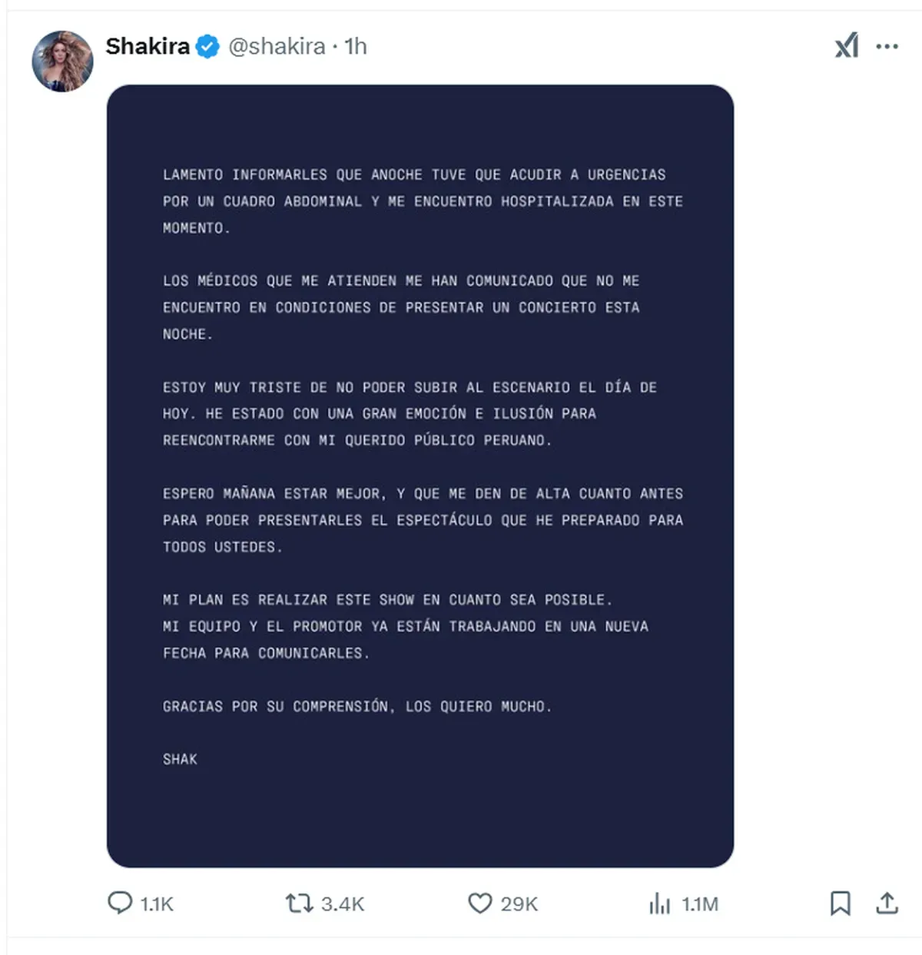Click the blue verified badge
922x955 pixels.
pos(207,47)
